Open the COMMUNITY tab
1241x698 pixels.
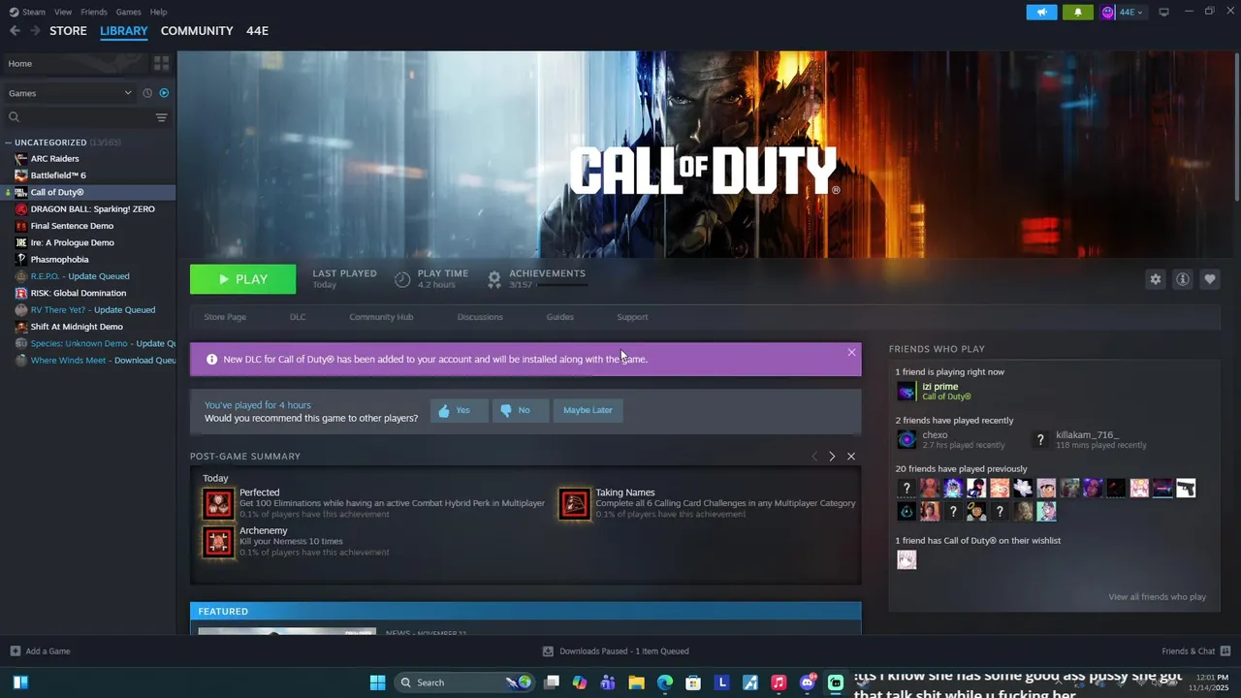point(197,31)
